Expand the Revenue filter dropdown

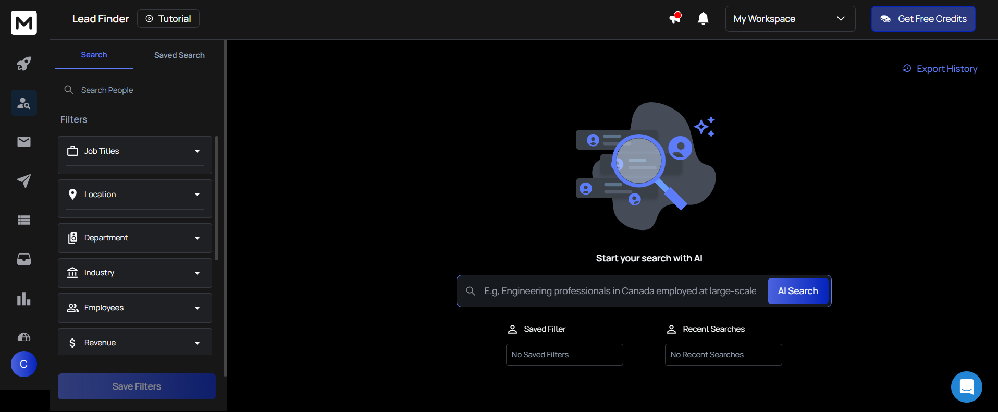198,343
